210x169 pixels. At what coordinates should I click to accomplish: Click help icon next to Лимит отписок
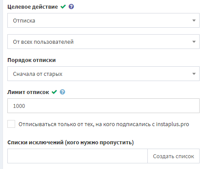coord(62,92)
